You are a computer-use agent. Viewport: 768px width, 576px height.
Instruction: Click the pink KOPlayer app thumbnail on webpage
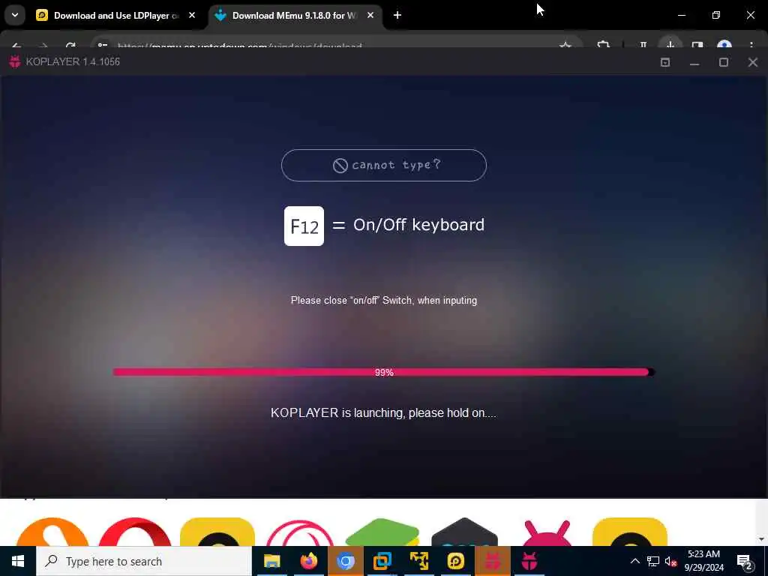[547, 533]
